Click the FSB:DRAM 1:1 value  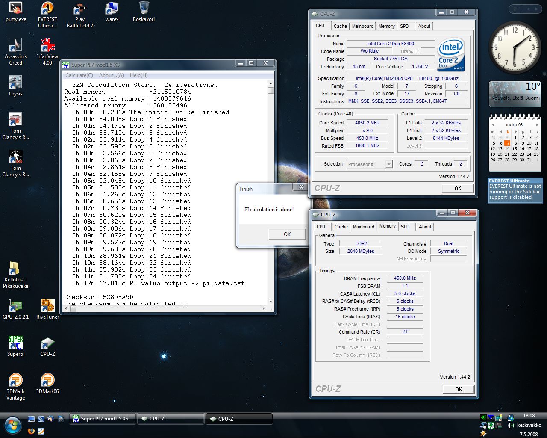click(x=405, y=286)
